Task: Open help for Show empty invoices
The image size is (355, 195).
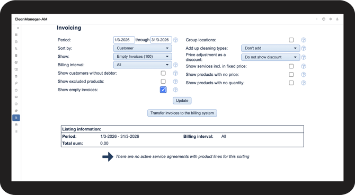Action: point(175,90)
